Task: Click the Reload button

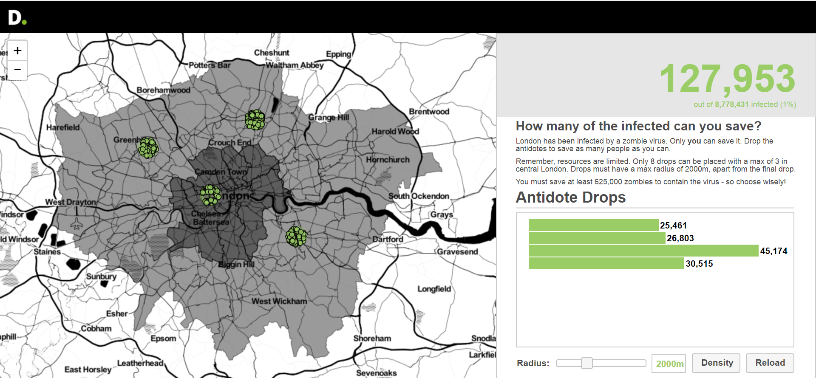Action: point(770,363)
